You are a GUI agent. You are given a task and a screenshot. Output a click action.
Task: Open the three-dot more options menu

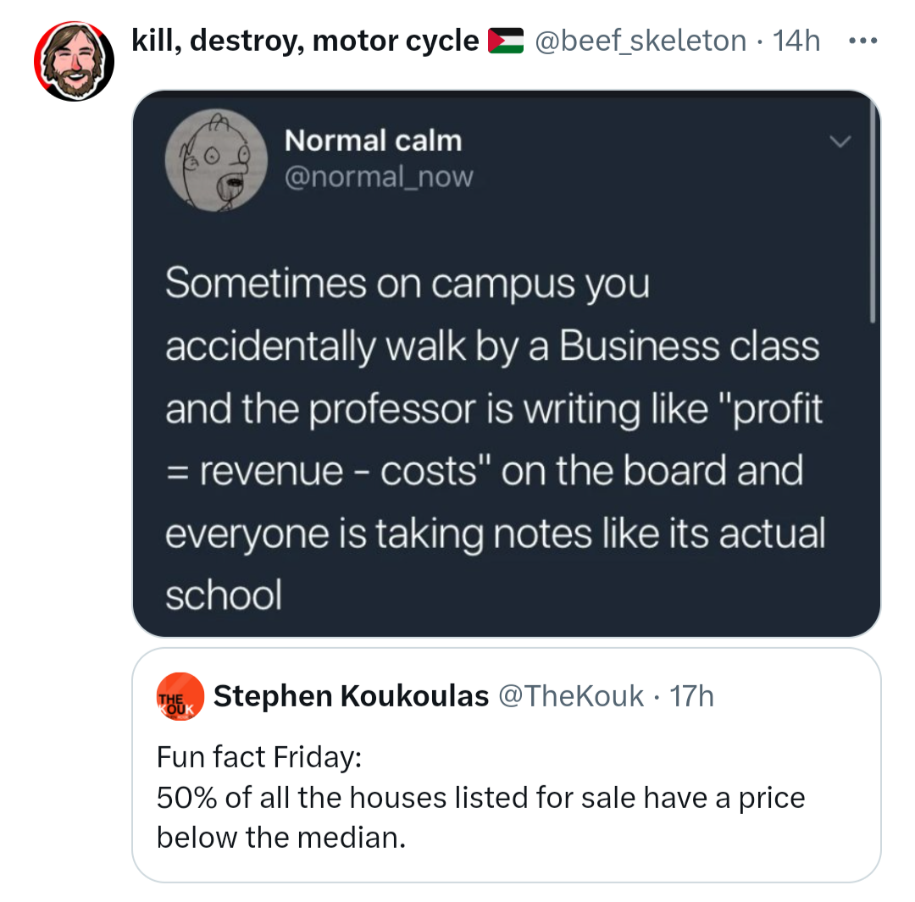coord(862,41)
